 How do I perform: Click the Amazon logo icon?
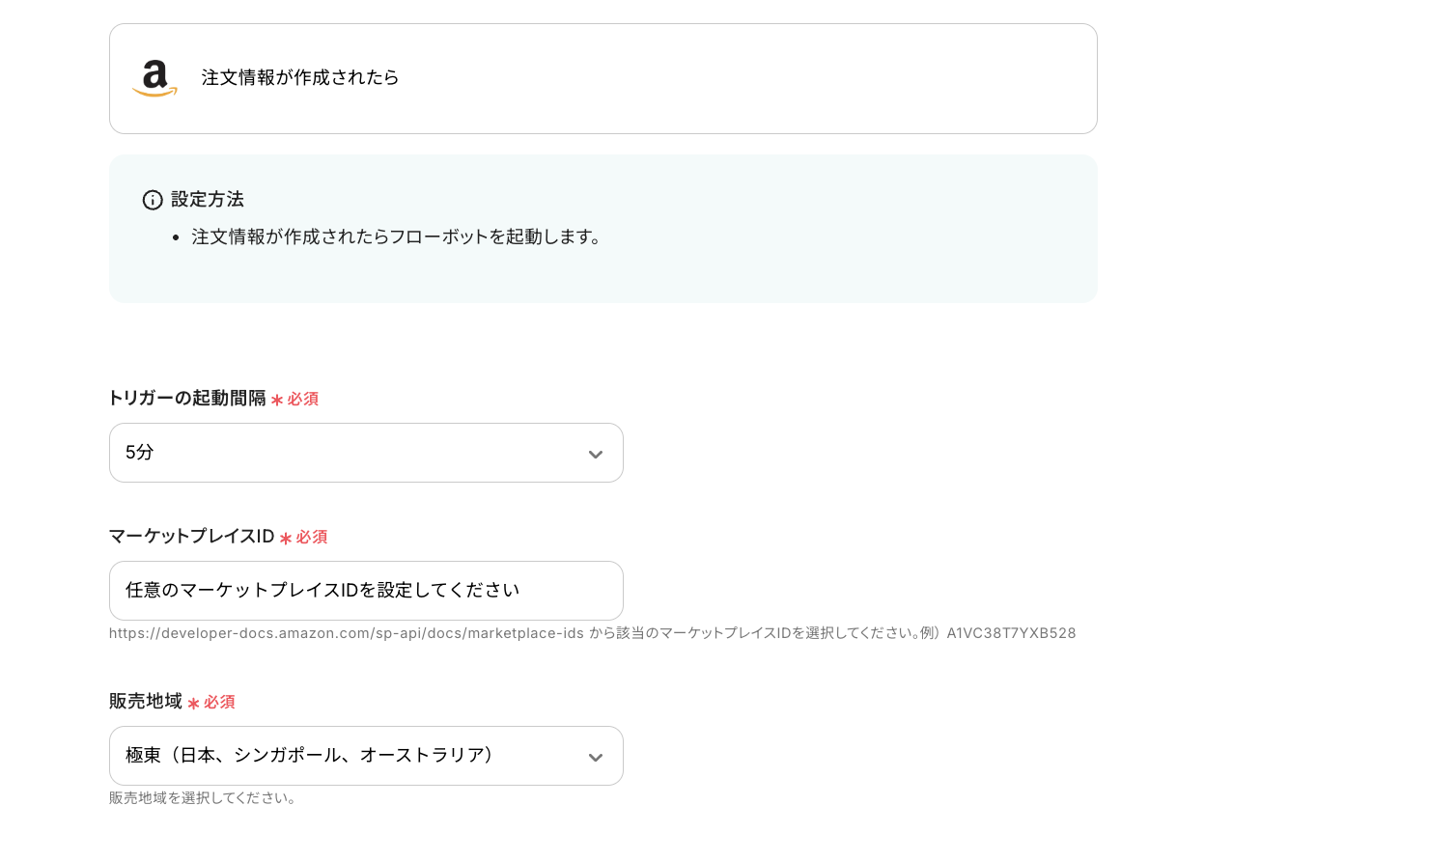click(154, 78)
